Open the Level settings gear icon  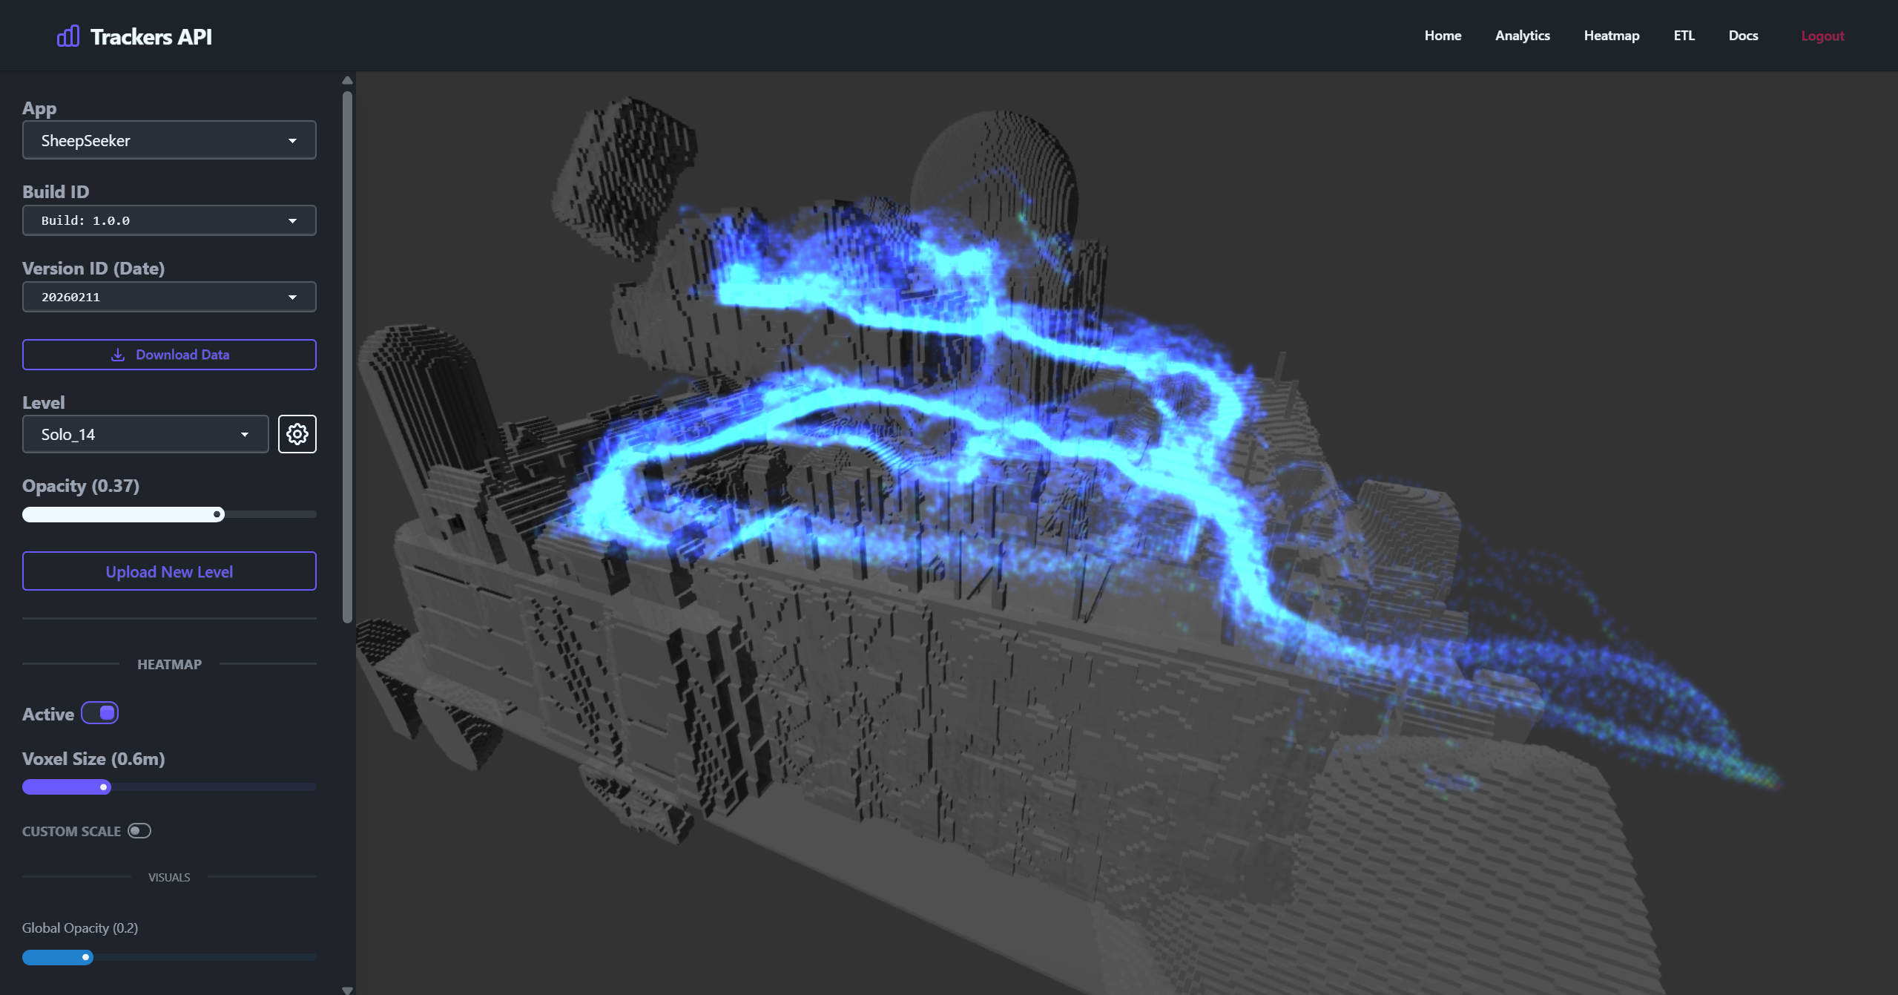297,433
